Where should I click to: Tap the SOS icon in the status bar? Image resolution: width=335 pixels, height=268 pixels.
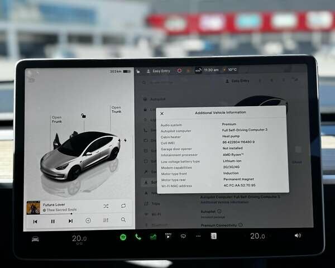click(x=198, y=70)
